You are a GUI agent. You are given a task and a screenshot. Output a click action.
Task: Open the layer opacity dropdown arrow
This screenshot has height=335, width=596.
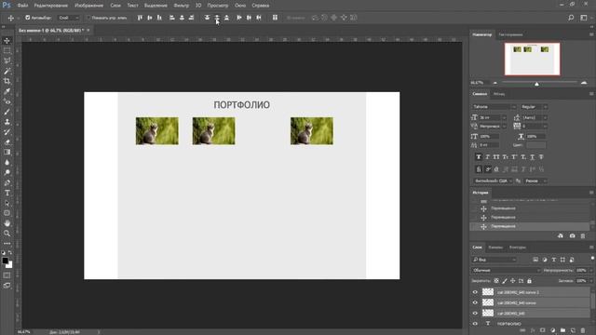pos(590,270)
